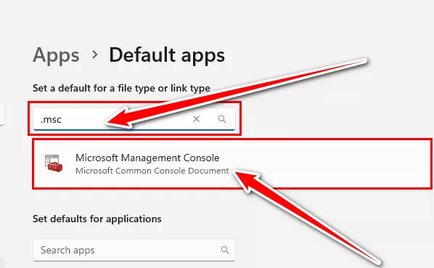Click the Default apps breadcrumb title
The image size is (434, 268).
(x=167, y=54)
